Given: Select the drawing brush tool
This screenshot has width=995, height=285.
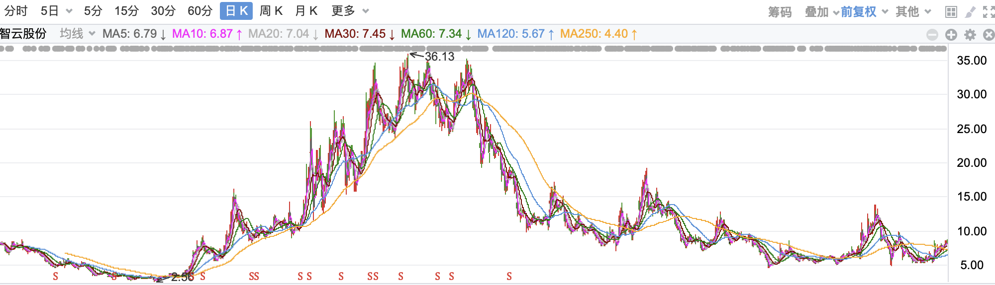Looking at the screenshot, I should [x=970, y=12].
